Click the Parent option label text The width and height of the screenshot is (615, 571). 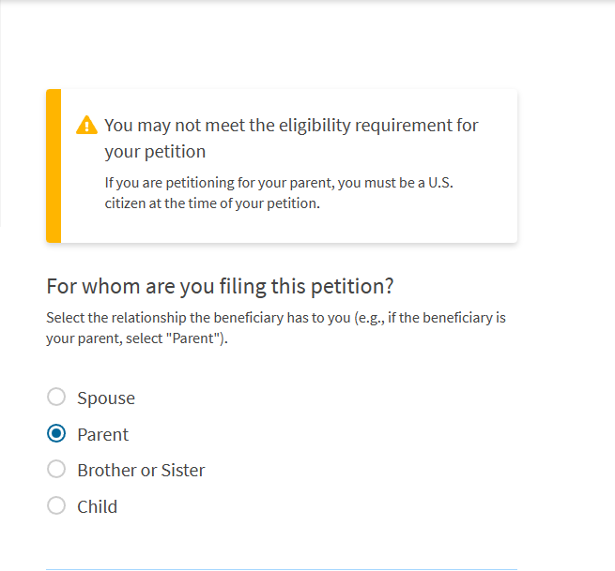102,434
